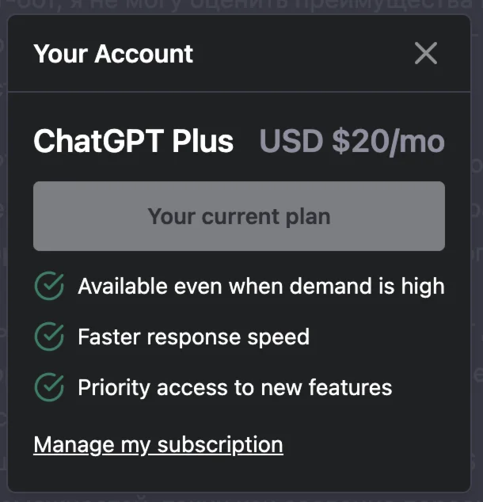Click the "USD" currency label
Image resolution: width=483 pixels, height=502 pixels.
point(291,142)
